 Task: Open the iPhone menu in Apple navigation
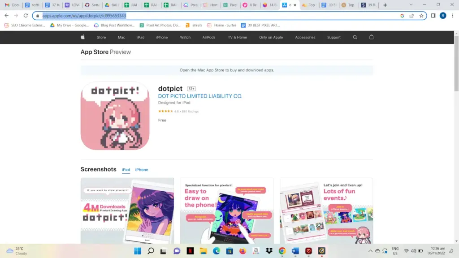click(x=162, y=37)
